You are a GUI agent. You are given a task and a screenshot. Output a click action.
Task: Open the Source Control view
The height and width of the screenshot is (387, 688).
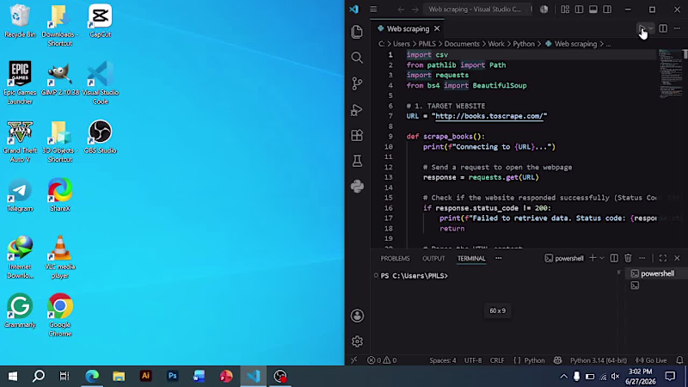click(357, 83)
